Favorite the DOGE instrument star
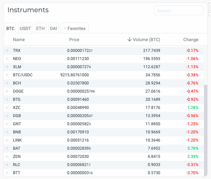 [7, 91]
